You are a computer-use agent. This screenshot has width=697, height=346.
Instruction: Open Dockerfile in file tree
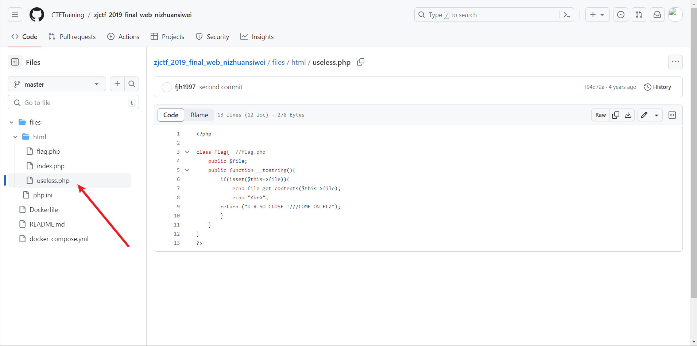pyautogui.click(x=44, y=209)
